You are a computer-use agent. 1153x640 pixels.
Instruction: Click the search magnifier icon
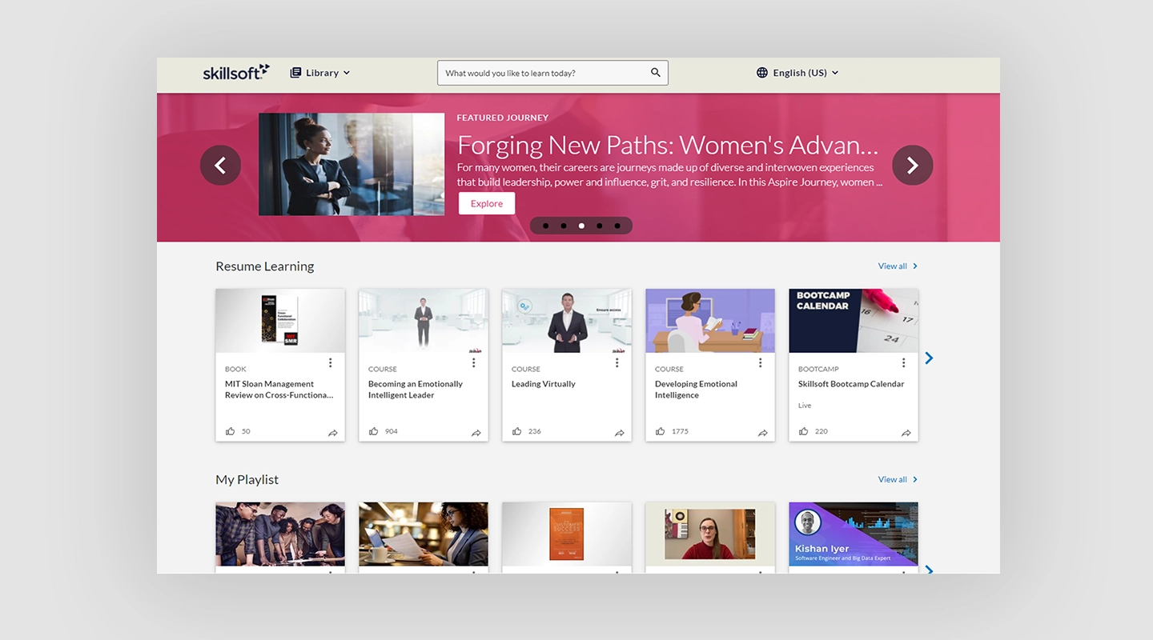coord(656,73)
